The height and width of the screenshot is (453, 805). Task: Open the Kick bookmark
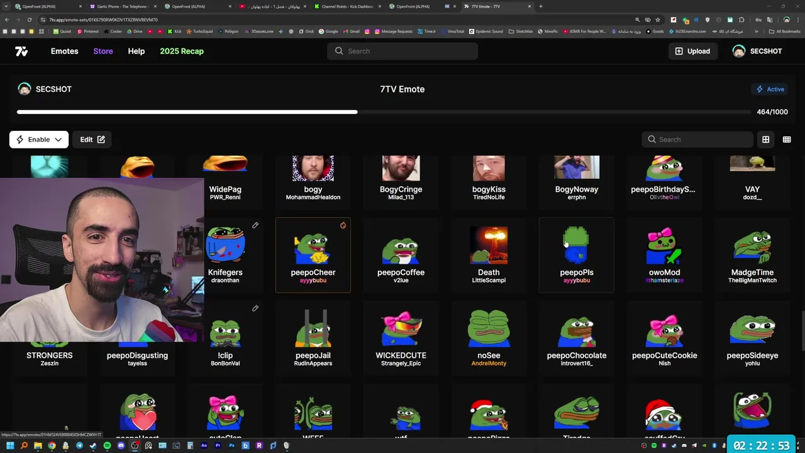[x=175, y=31]
